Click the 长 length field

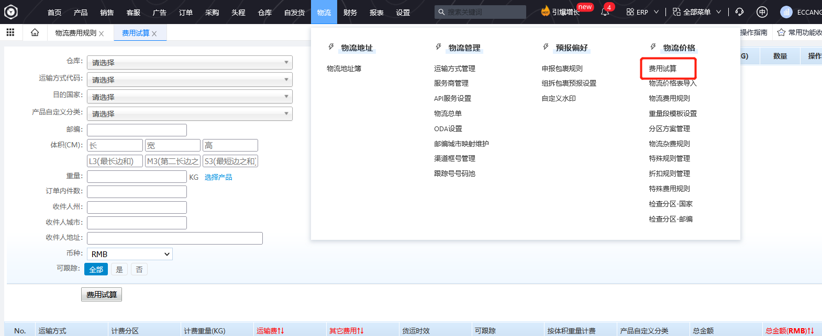(115, 145)
